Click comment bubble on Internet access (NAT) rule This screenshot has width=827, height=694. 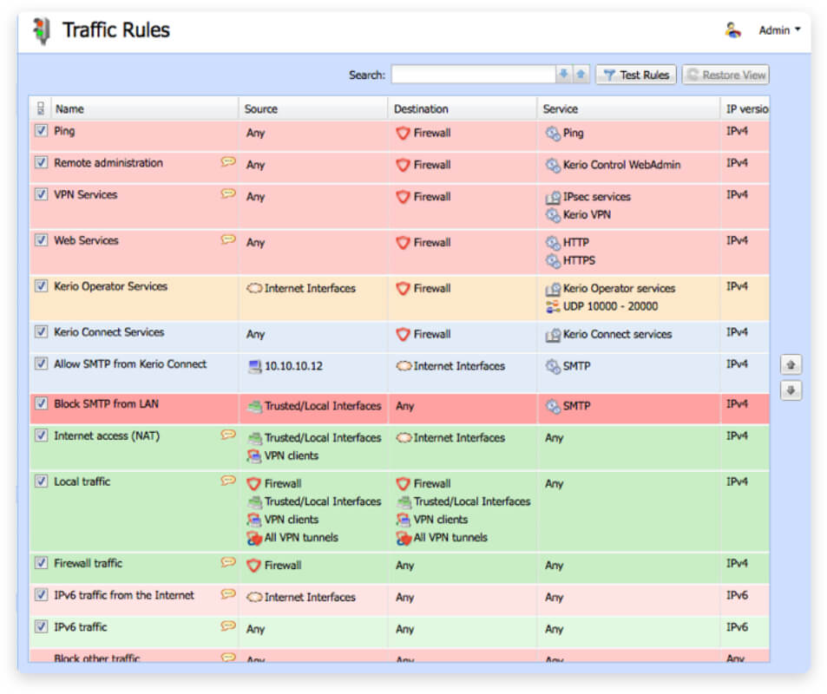tap(228, 435)
